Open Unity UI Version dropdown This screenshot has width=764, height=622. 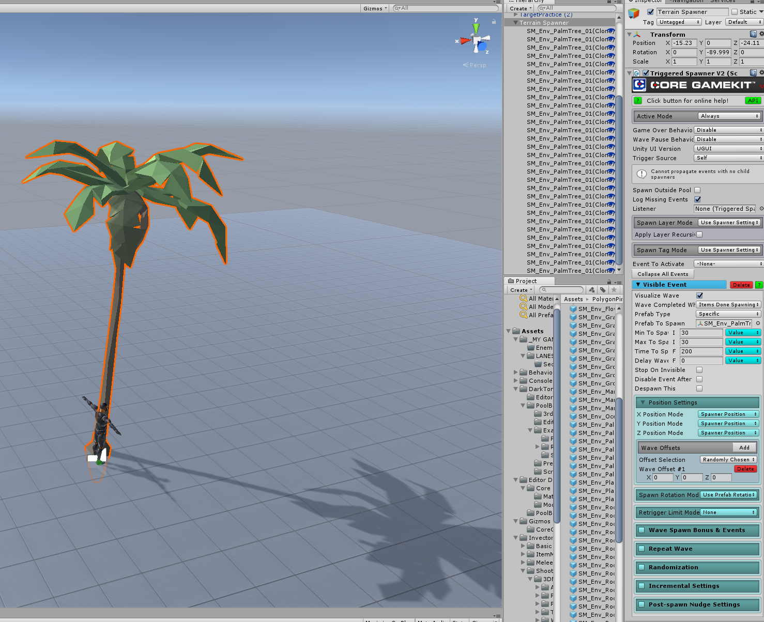click(729, 149)
